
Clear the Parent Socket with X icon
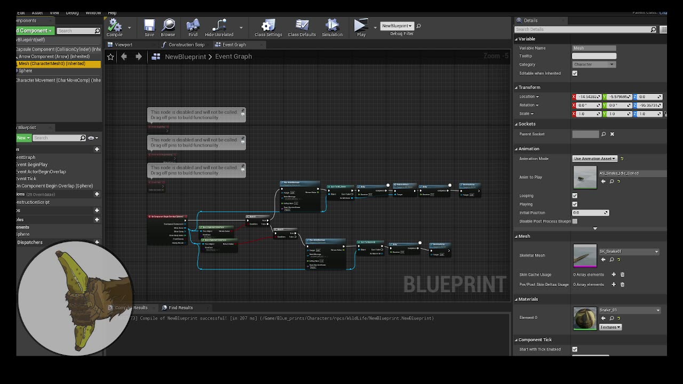point(612,134)
